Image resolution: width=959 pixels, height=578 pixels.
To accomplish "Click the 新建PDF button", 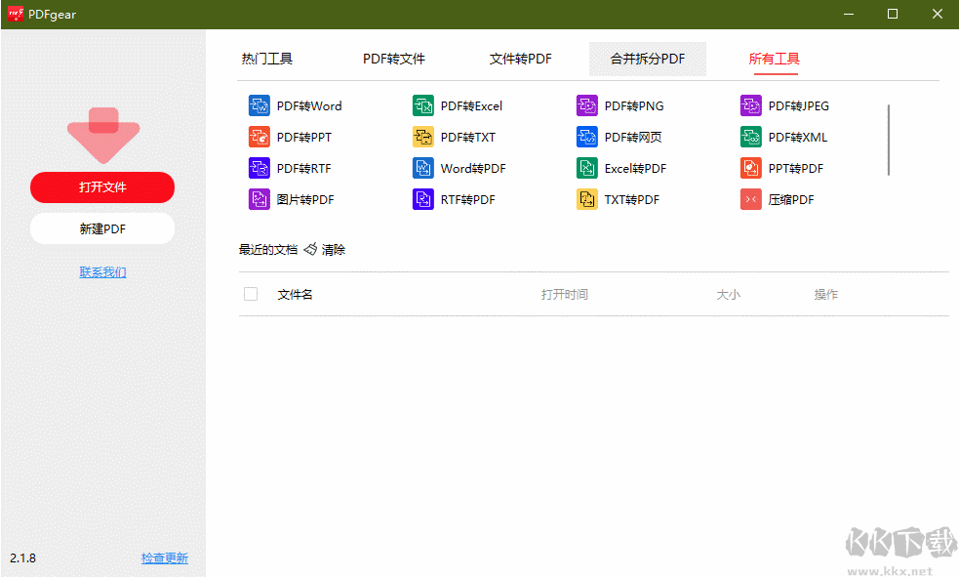I will pyautogui.click(x=102, y=229).
